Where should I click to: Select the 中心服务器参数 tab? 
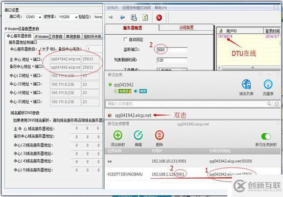[19, 36]
